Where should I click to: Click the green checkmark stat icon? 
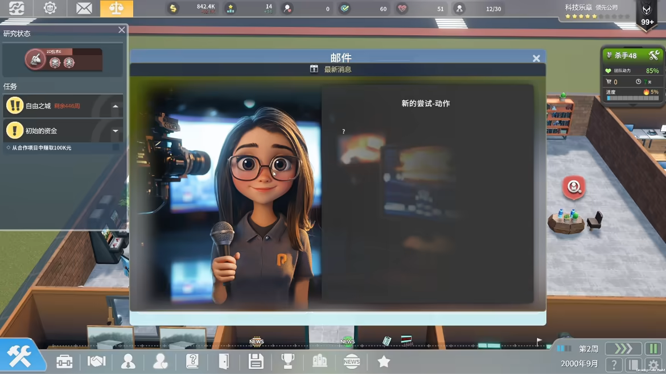tap(345, 9)
